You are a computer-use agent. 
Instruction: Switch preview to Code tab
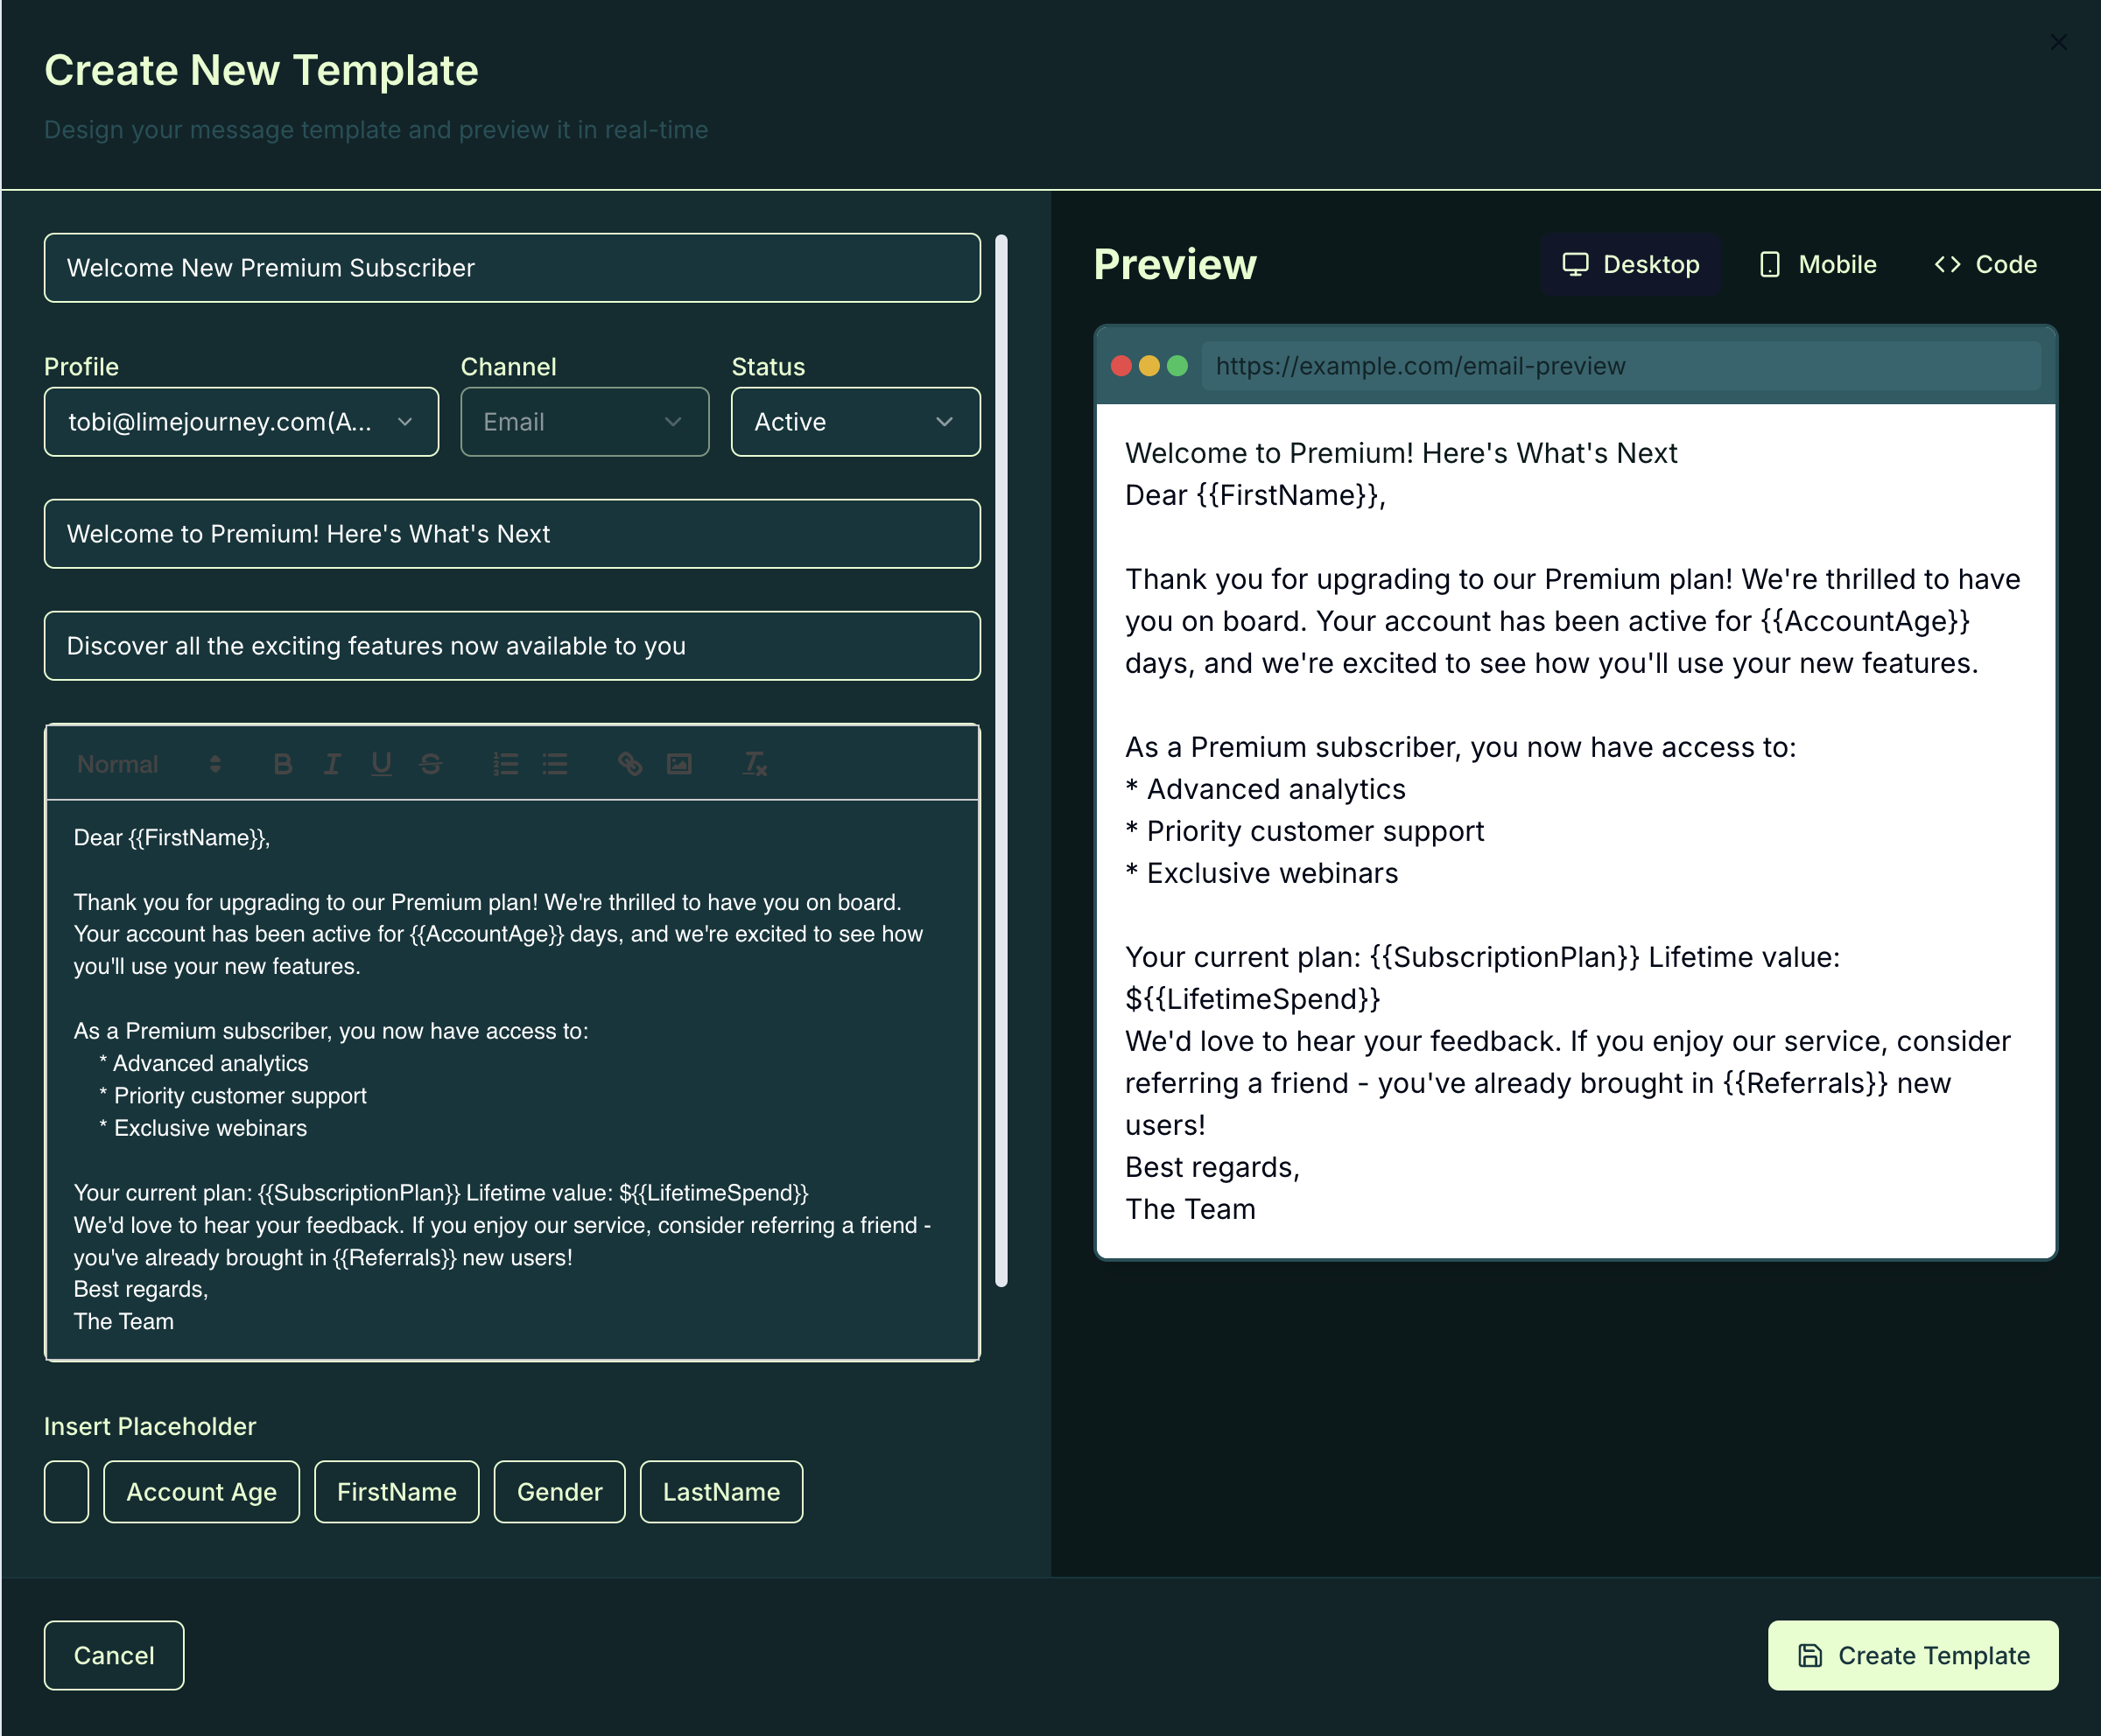pos(1986,264)
